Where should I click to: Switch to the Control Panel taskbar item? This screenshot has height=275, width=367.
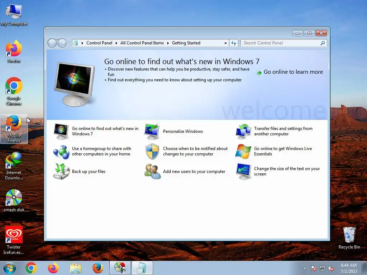142,268
